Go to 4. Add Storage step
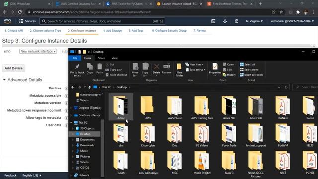This screenshot has height=179, width=318. 112,31
